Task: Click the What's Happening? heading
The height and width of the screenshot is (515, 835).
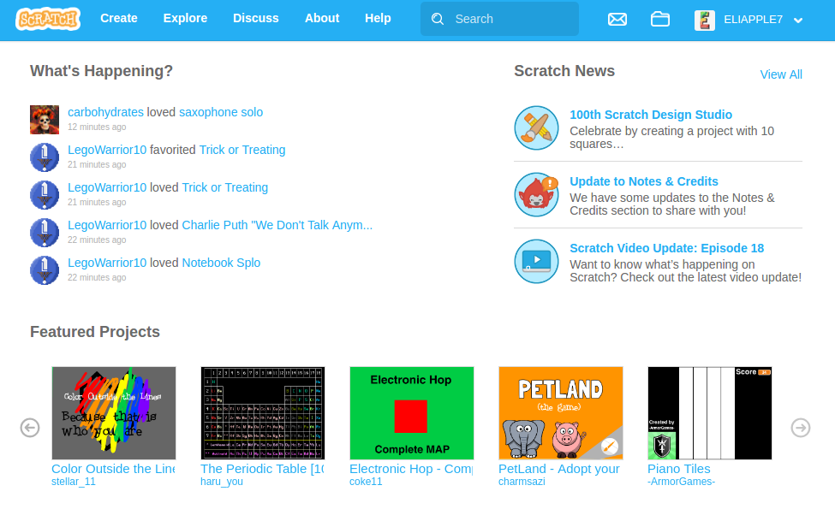Action: [x=101, y=71]
